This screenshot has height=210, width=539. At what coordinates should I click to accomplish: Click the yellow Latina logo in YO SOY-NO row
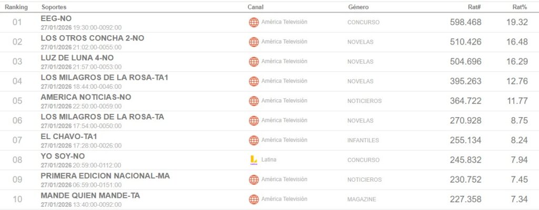[x=254, y=160]
